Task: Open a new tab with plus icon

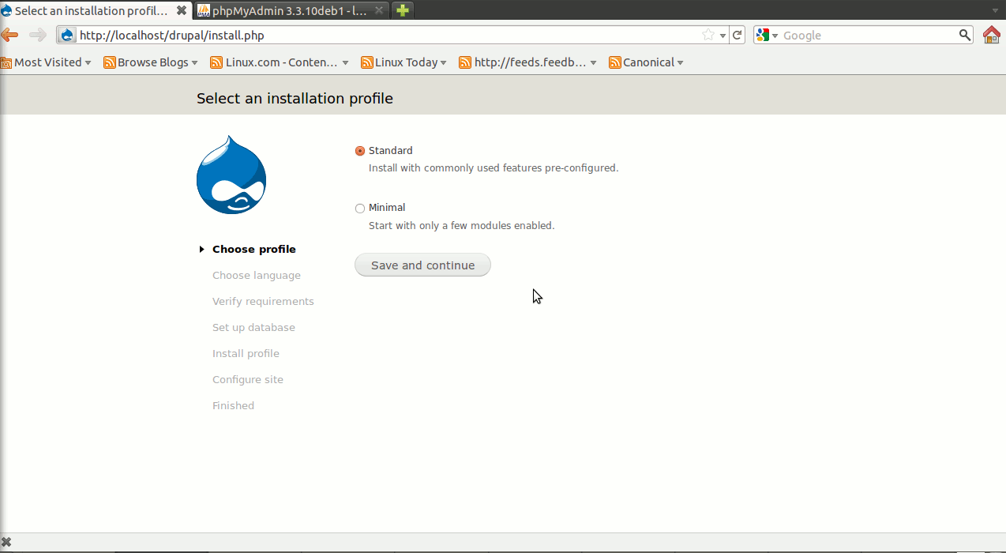Action: [x=403, y=11]
